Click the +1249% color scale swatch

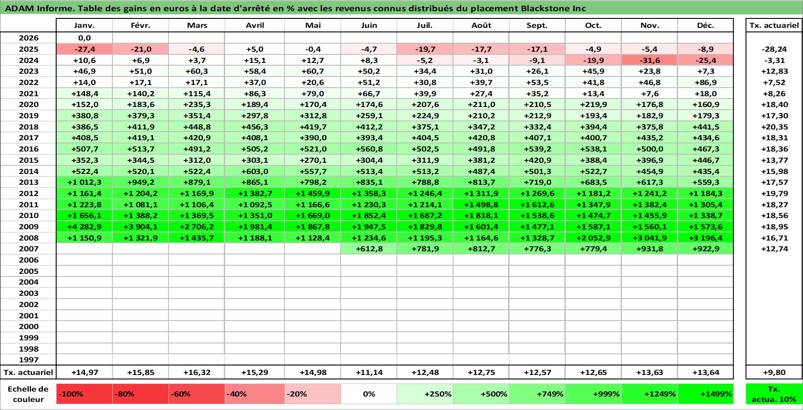tap(650, 394)
